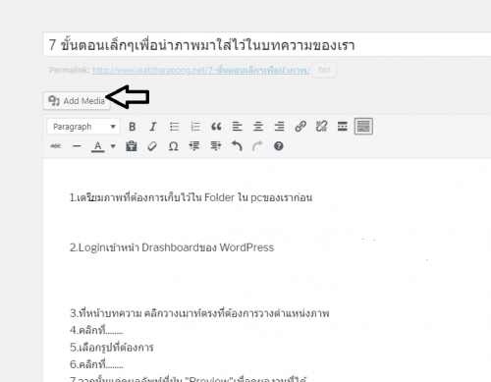Align text to the right

279,127
